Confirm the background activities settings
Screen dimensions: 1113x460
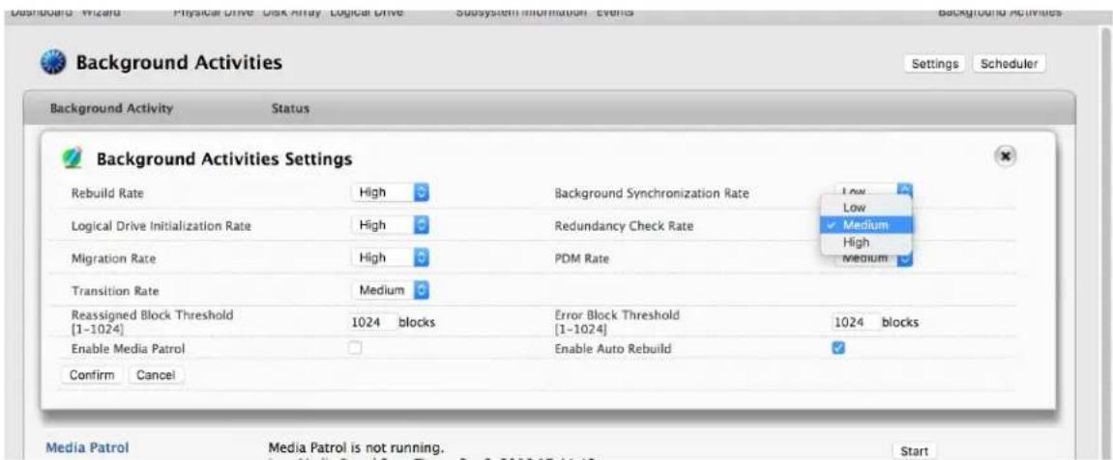92,375
